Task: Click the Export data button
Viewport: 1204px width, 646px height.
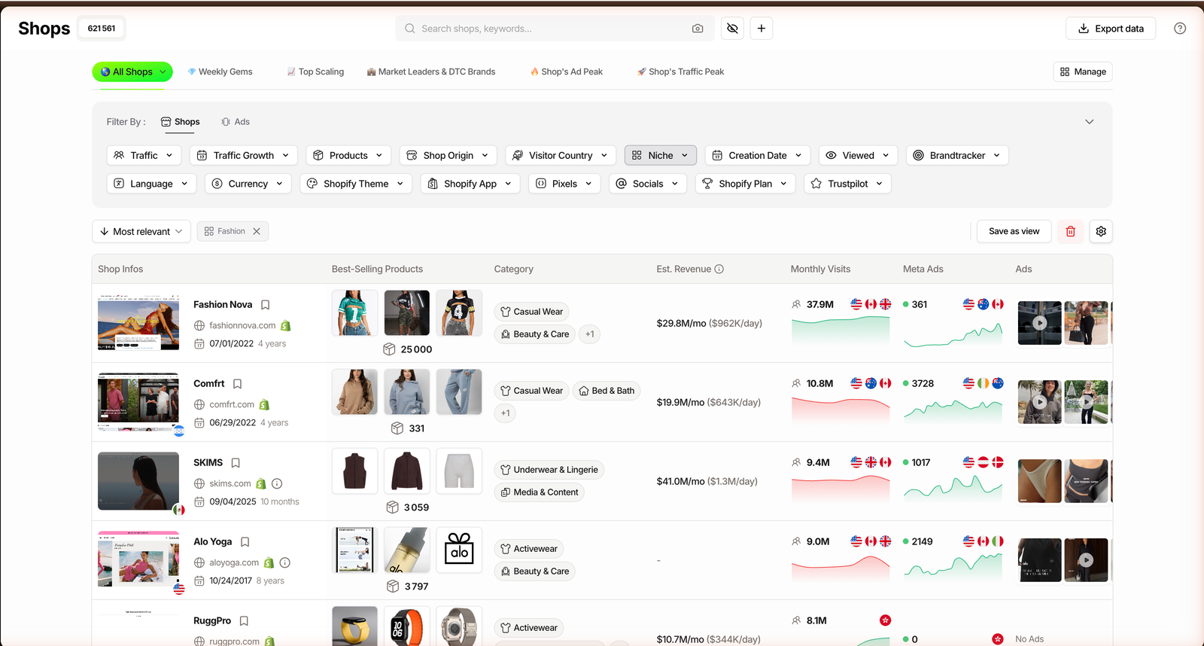Action: click(x=1111, y=29)
